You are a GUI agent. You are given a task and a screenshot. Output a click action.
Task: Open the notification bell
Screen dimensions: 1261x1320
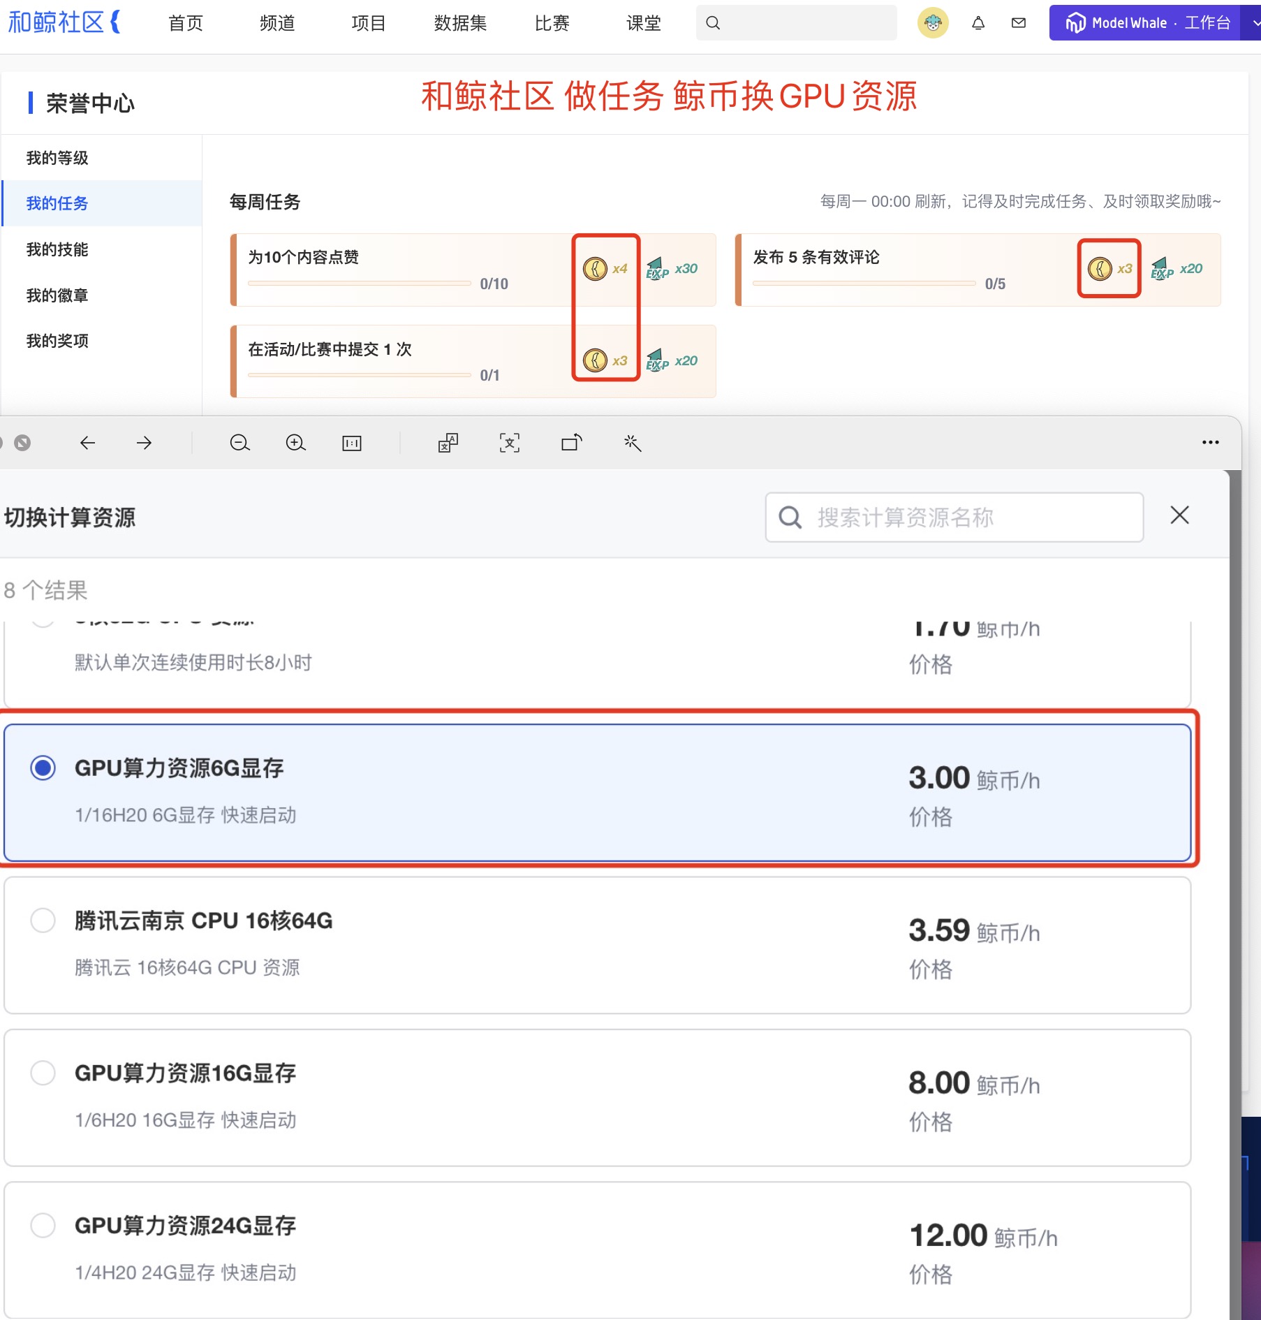point(978,23)
